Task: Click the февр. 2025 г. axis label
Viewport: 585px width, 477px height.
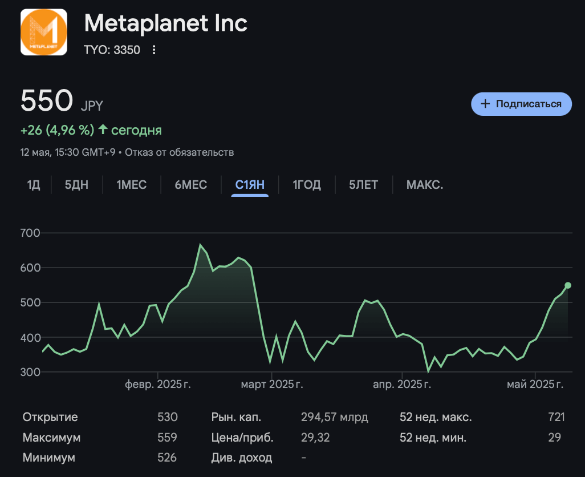Action: (x=158, y=384)
